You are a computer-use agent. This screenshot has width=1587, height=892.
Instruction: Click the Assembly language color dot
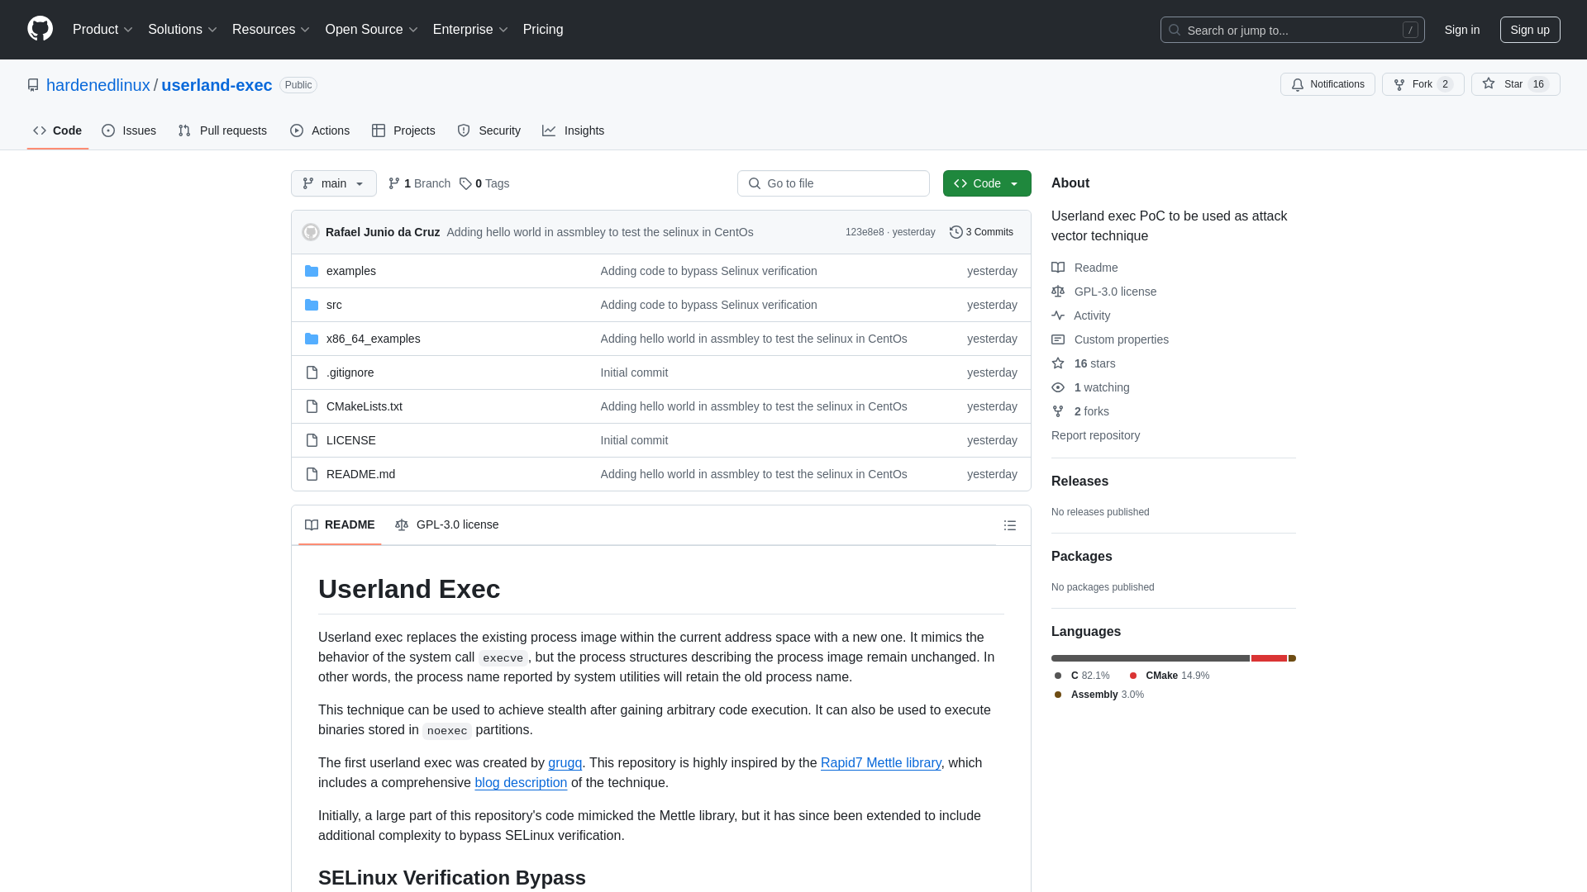point(1058,695)
